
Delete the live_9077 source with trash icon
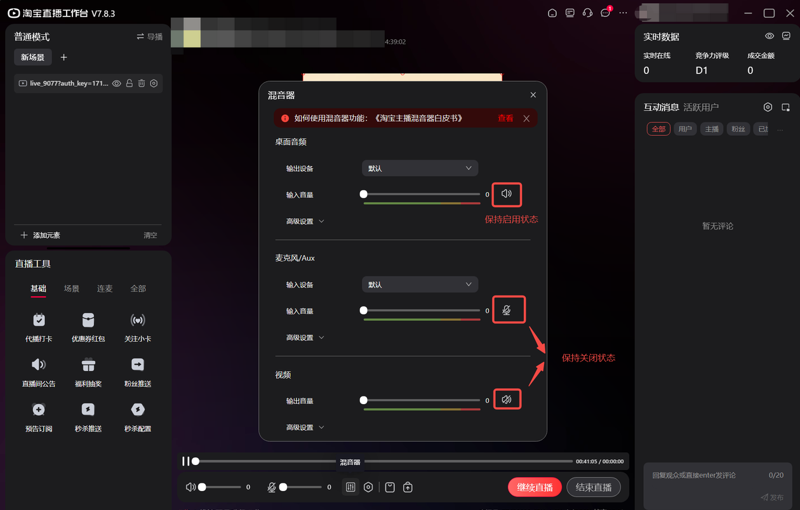pos(142,83)
